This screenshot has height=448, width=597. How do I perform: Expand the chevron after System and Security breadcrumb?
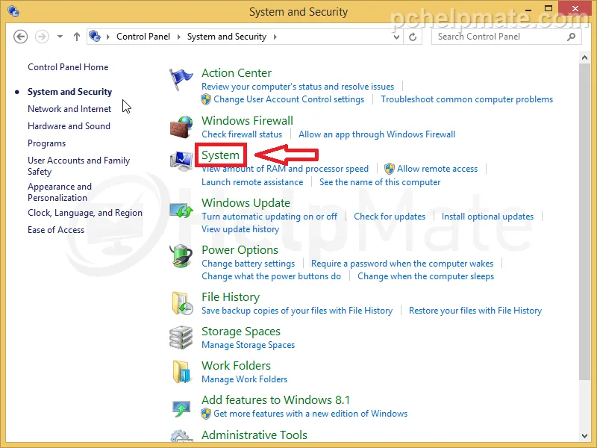click(275, 37)
